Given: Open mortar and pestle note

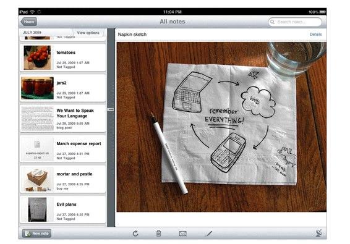Looking at the screenshot, I should pyautogui.click(x=62, y=179).
